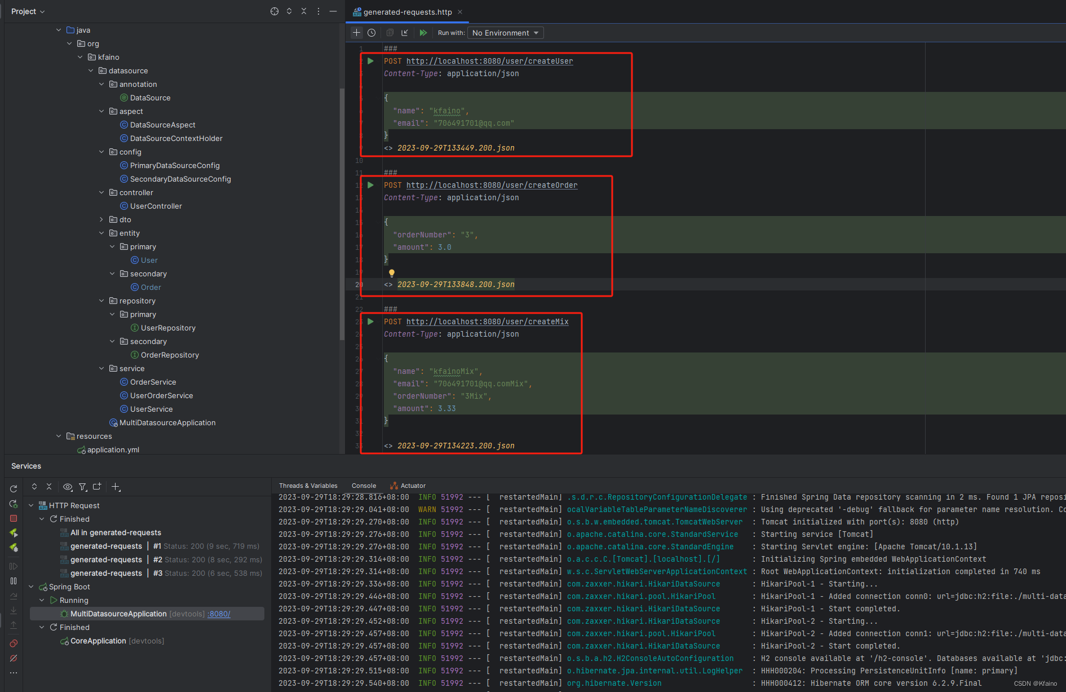This screenshot has width=1066, height=692.
Task: Open PrimaryDataSourceConfig class
Action: pos(170,165)
